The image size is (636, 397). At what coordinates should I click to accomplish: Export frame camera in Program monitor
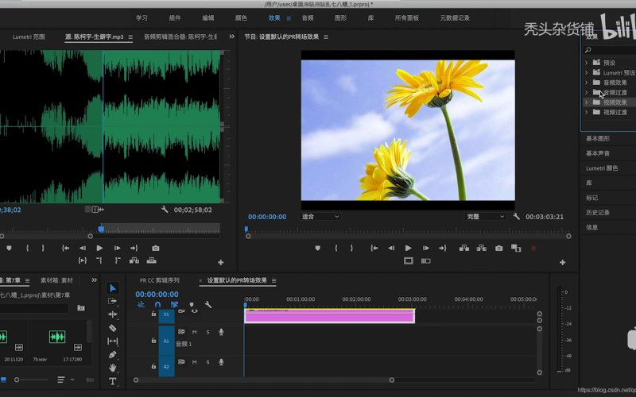pos(499,248)
